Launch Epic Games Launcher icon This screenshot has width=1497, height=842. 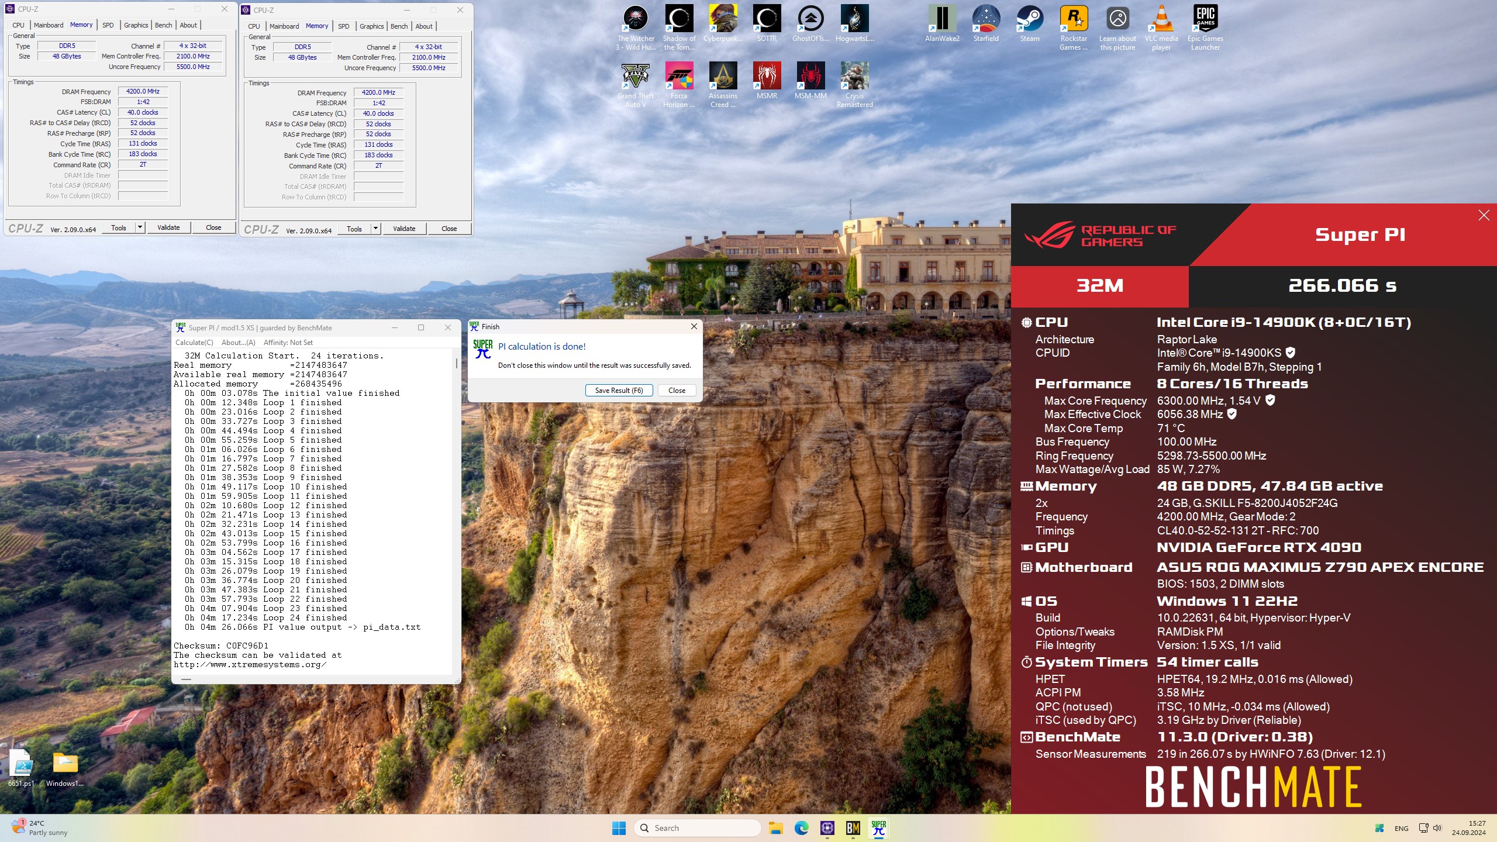tap(1205, 27)
